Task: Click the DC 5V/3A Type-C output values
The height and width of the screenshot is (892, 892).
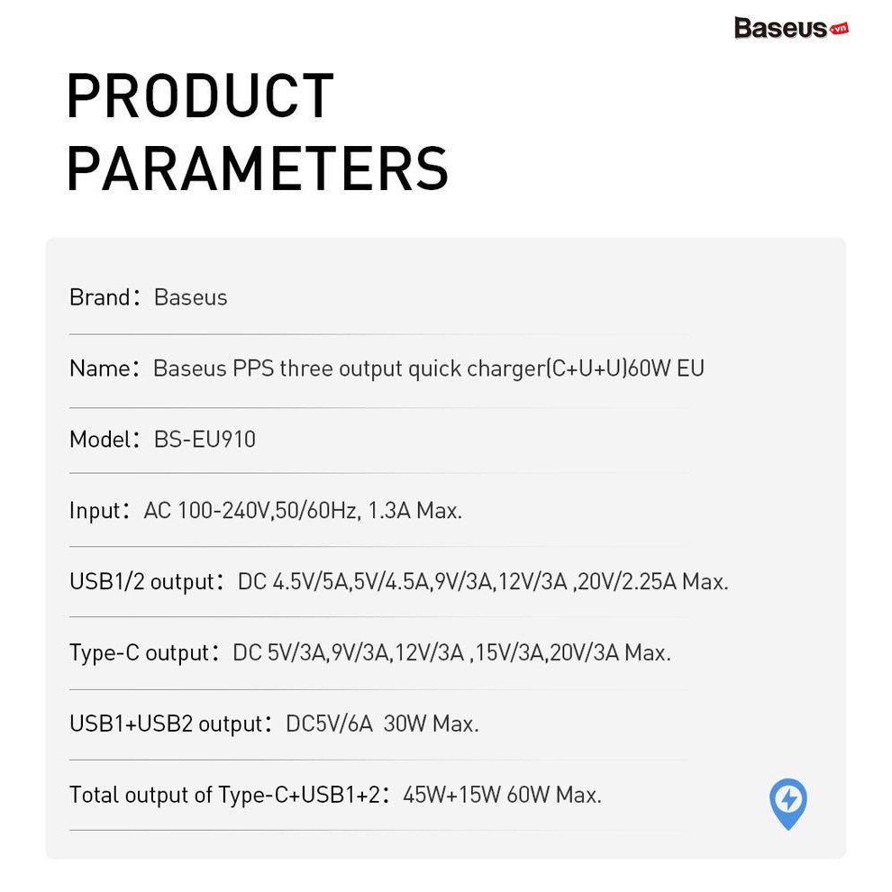Action: (451, 652)
